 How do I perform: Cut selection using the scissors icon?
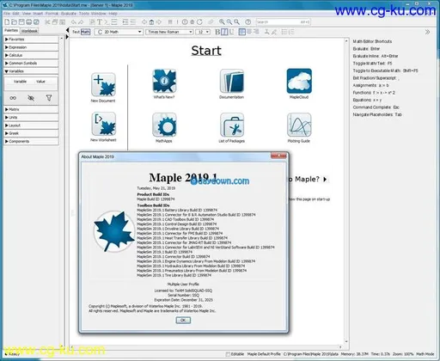[x=47, y=22]
